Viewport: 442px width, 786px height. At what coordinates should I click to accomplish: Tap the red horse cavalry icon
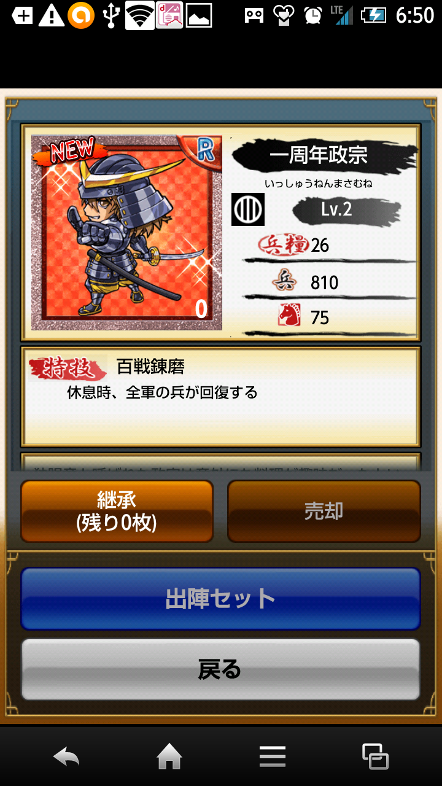(x=289, y=315)
